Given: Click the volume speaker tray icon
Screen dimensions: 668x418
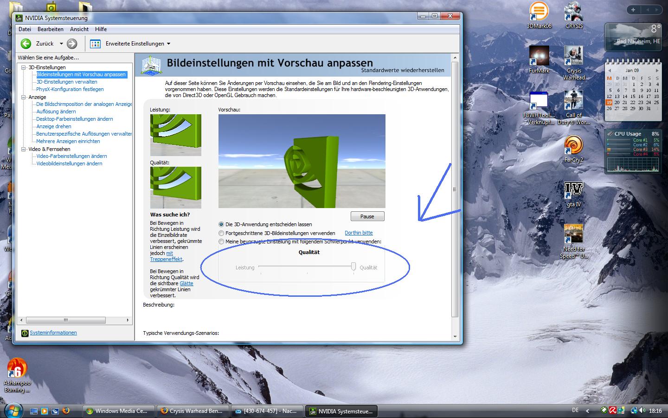Looking at the screenshot, I should 642,411.
